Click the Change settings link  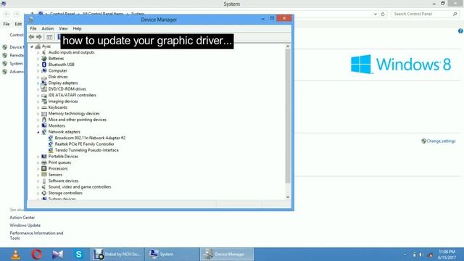click(x=441, y=141)
